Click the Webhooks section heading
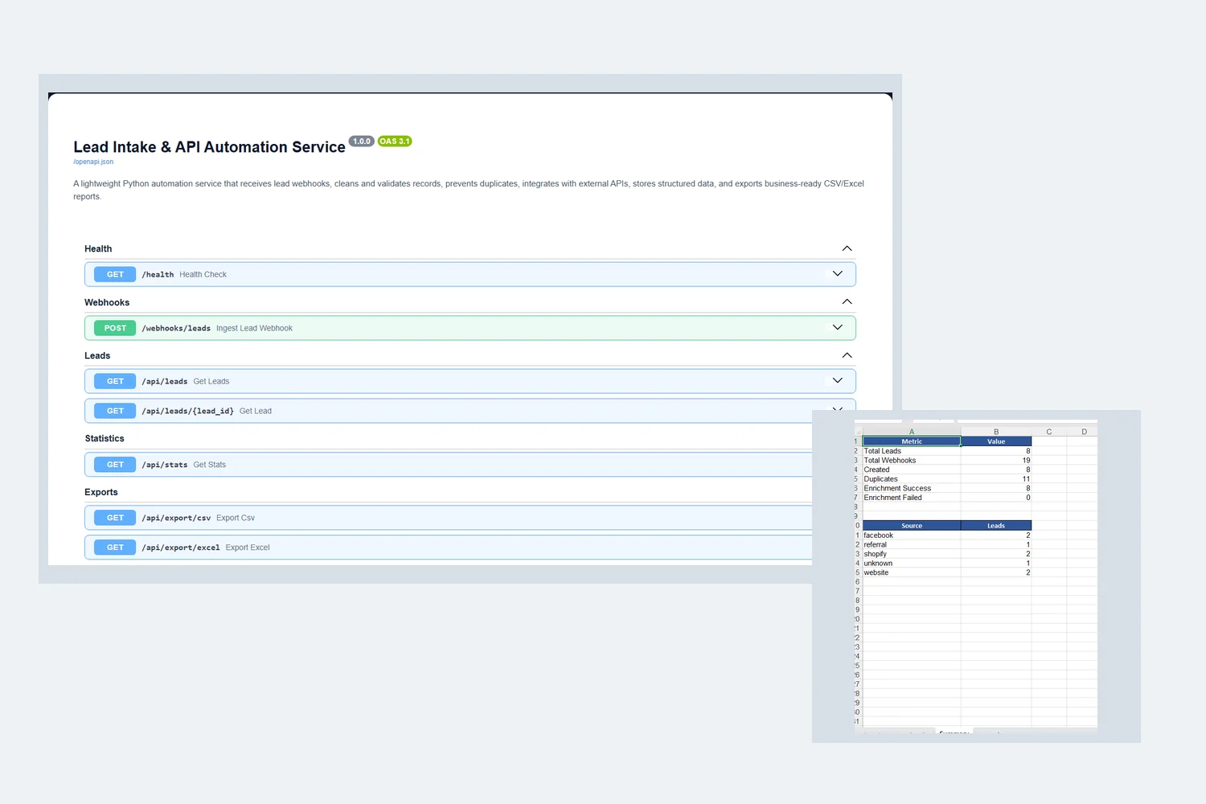Screen dimensions: 1206x804 [x=107, y=302]
